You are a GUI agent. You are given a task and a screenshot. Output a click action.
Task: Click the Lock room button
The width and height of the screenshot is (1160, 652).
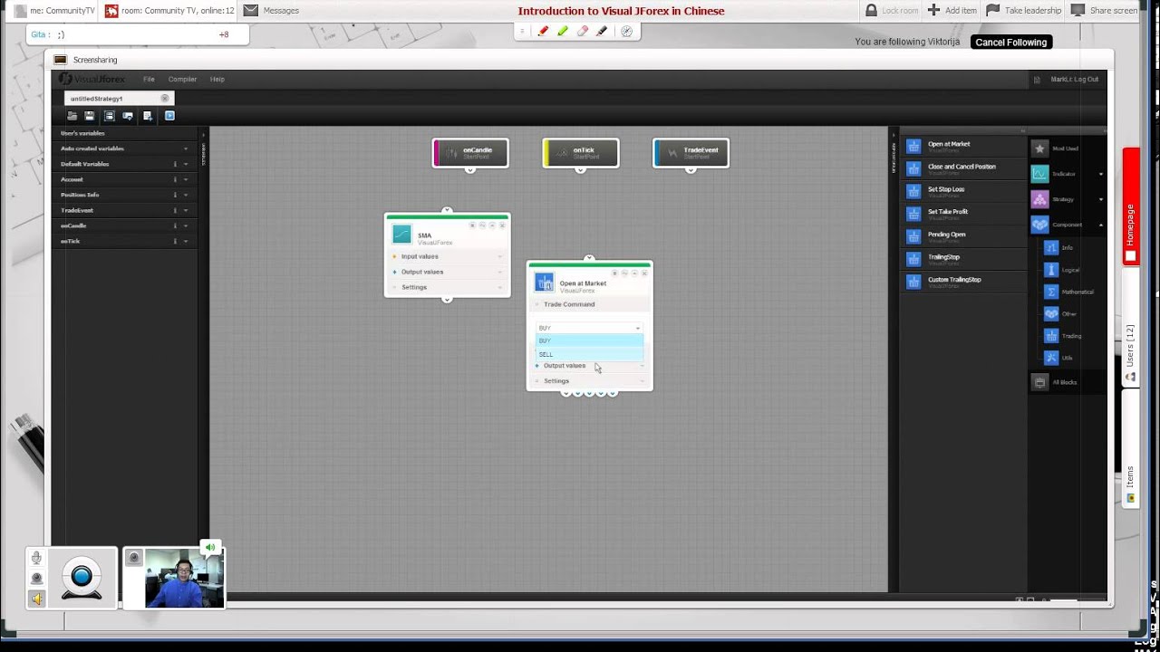click(891, 11)
